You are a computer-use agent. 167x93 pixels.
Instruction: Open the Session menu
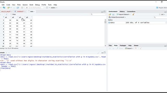click(x=25, y=5)
